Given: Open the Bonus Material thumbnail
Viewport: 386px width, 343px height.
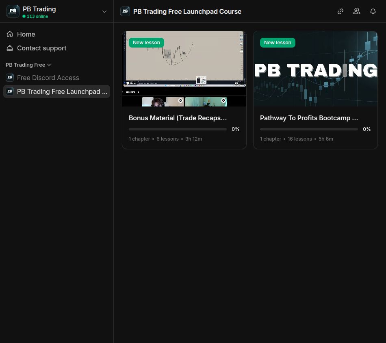Looking at the screenshot, I should click(x=184, y=69).
